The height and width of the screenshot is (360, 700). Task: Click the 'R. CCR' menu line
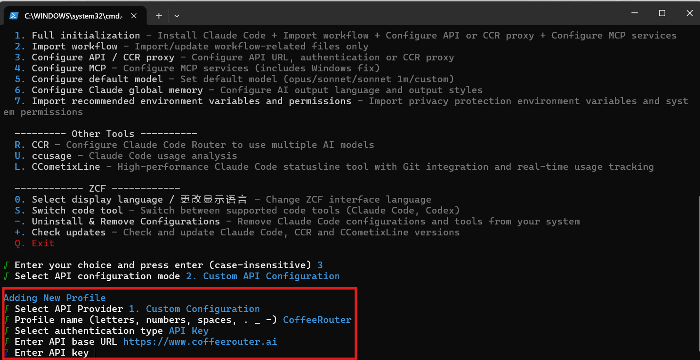click(31, 145)
